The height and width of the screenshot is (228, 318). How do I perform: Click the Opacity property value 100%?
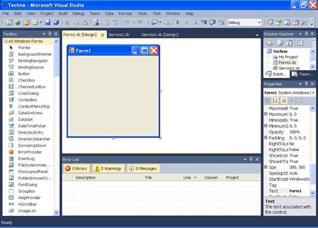(299, 132)
